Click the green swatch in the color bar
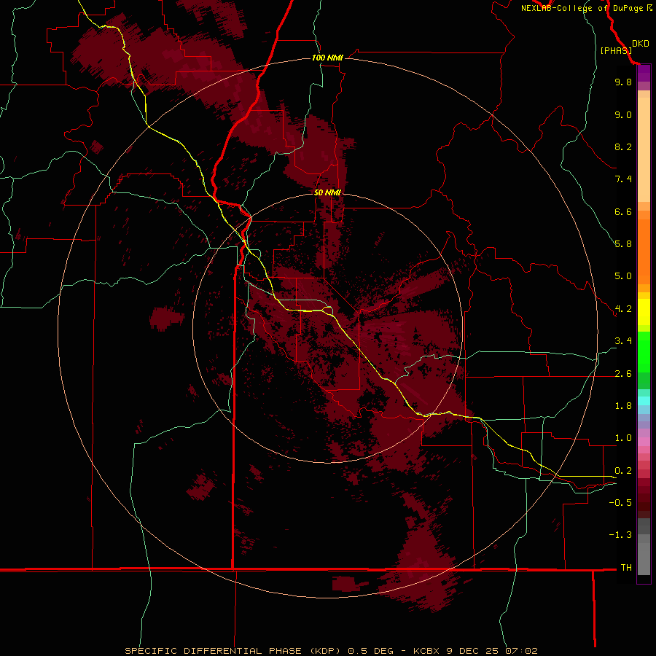This screenshot has height=656, width=656. pyautogui.click(x=644, y=351)
